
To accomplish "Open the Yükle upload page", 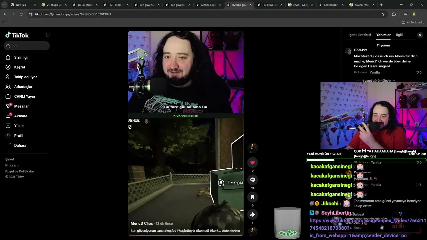I will click(19, 126).
